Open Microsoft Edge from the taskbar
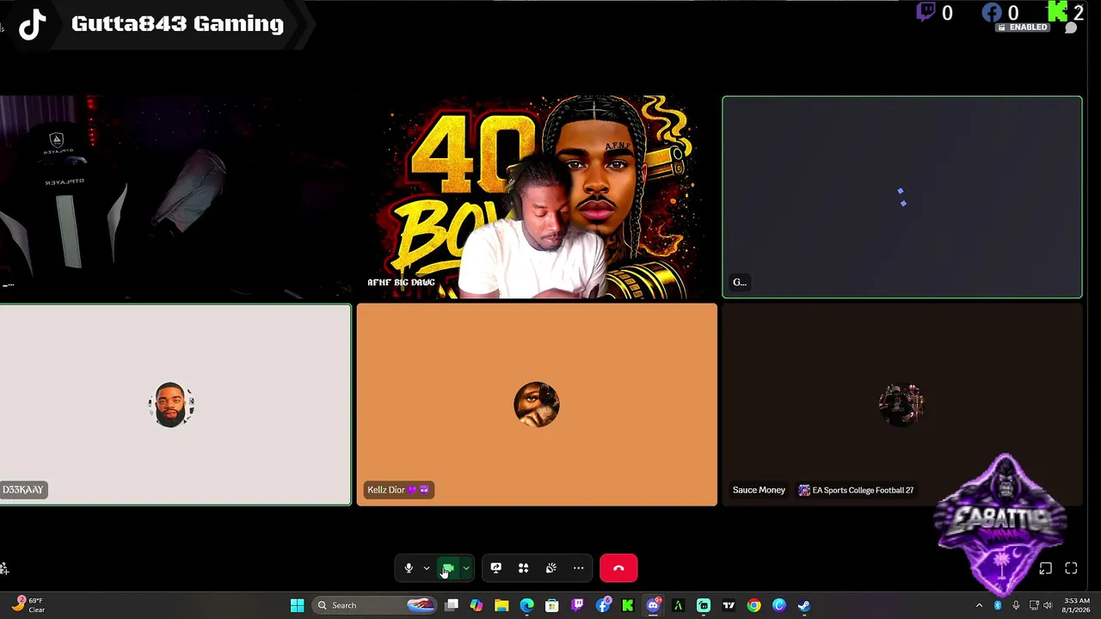Image resolution: width=1101 pixels, height=619 pixels. (526, 605)
